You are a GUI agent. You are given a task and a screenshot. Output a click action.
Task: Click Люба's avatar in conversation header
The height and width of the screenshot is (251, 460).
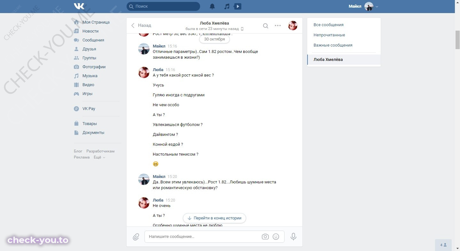click(293, 26)
